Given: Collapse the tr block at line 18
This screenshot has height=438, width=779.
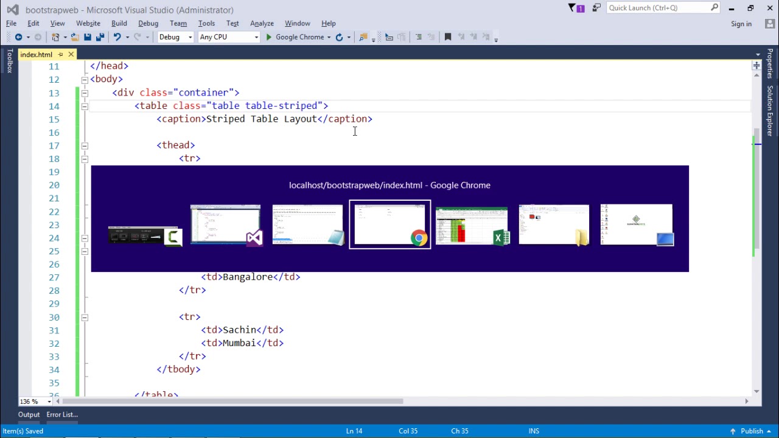Looking at the screenshot, I should click(x=85, y=159).
